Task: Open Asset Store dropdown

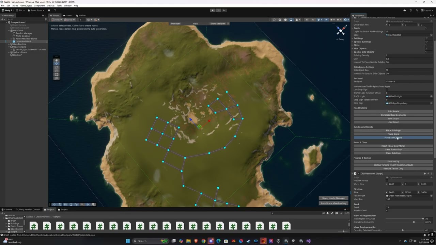Action: (36, 10)
